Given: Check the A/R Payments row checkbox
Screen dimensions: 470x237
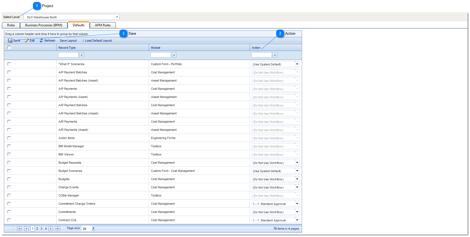Looking at the screenshot, I should [x=9, y=122].
